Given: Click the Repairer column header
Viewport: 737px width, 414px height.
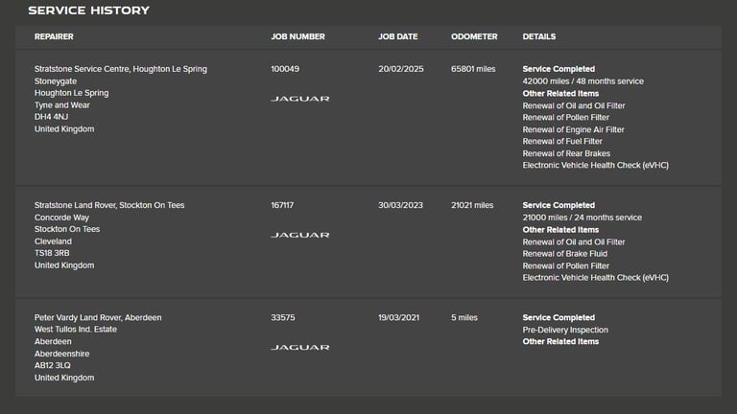Looking at the screenshot, I should point(54,36).
